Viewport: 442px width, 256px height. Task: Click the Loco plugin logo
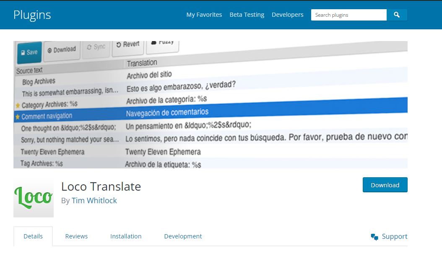[x=34, y=197]
